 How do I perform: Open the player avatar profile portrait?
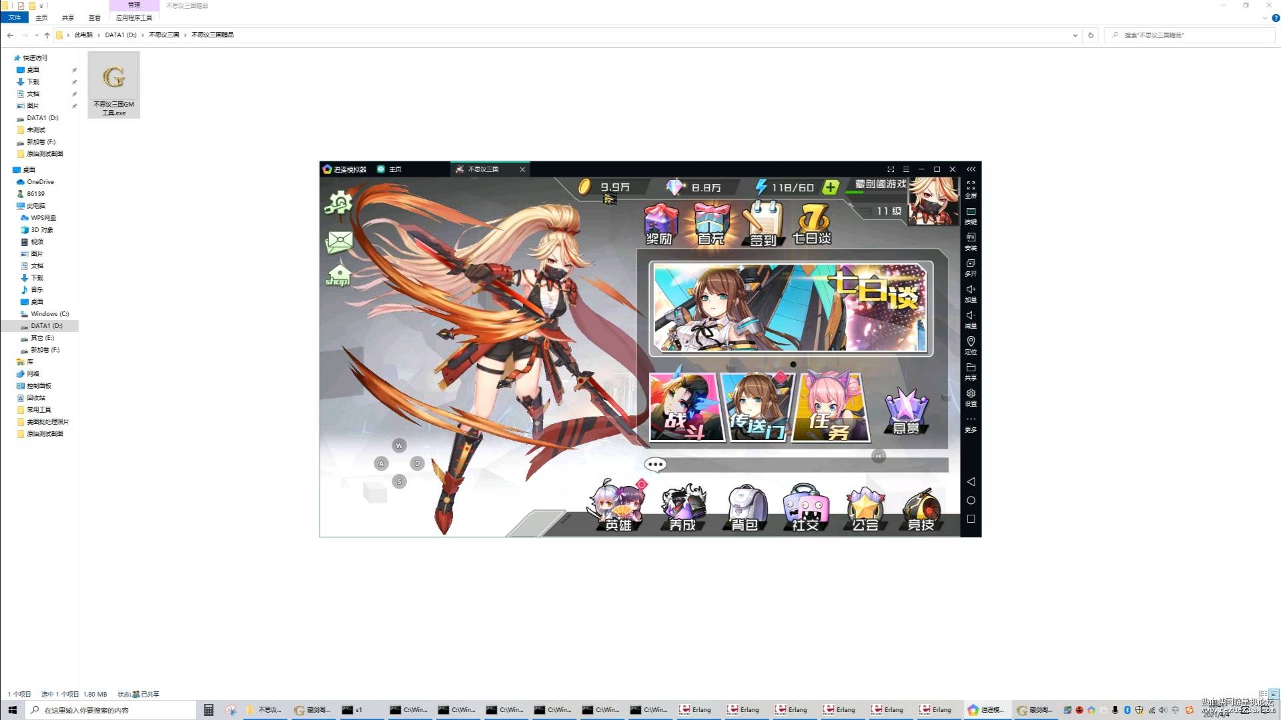click(x=933, y=200)
